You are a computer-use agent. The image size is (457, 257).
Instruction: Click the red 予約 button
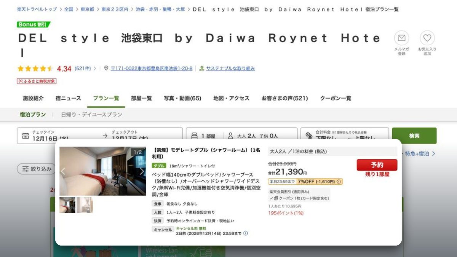coord(377,165)
